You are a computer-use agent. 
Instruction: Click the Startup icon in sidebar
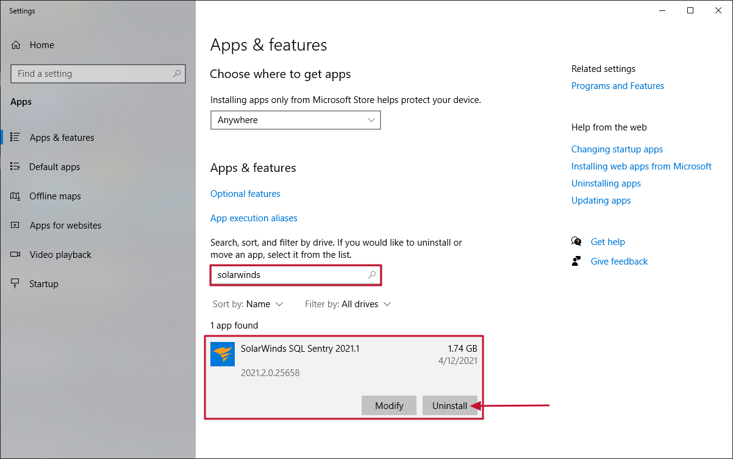pyautogui.click(x=16, y=284)
